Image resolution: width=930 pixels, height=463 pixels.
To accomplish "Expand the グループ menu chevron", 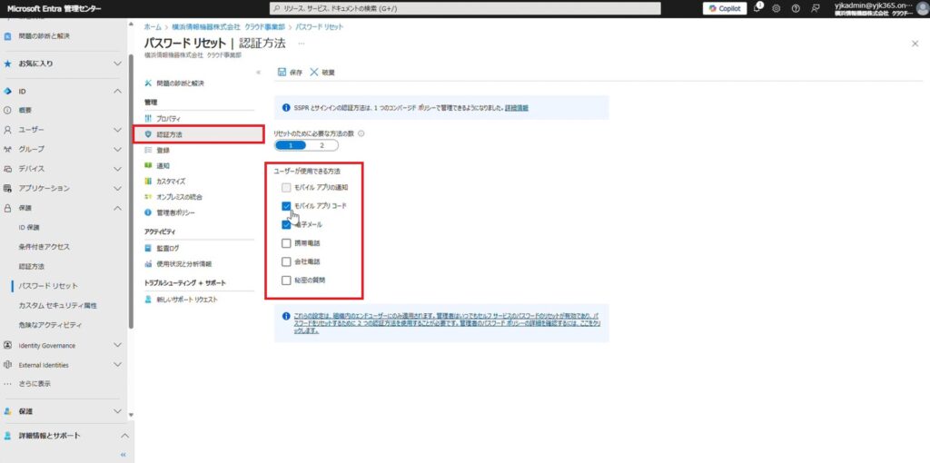I will [117, 149].
